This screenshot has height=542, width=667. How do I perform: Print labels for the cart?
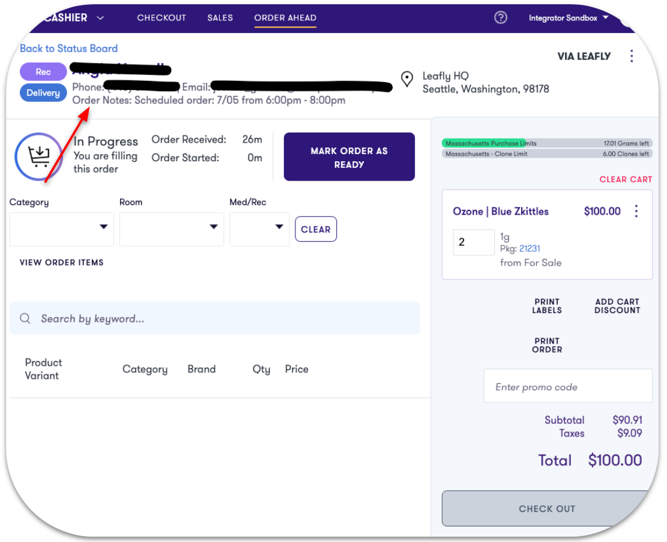click(x=547, y=306)
